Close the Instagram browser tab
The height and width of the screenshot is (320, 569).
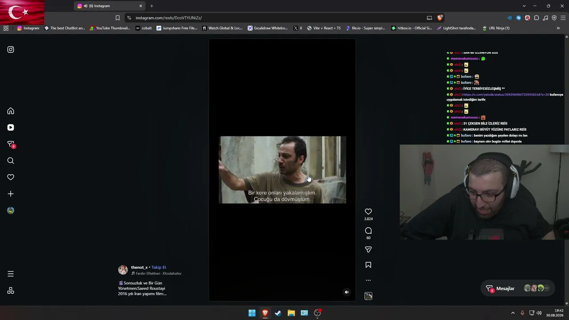141,6
